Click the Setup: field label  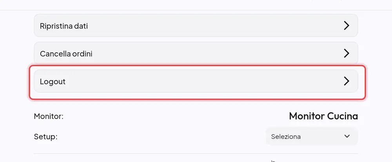click(45, 137)
